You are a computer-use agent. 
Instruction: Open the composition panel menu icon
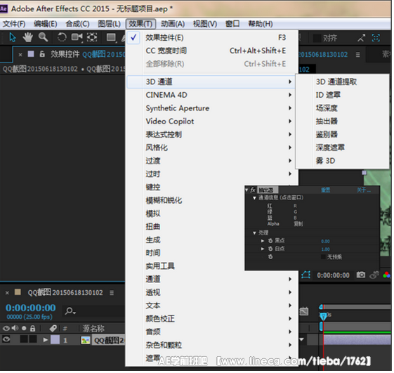(357, 55)
